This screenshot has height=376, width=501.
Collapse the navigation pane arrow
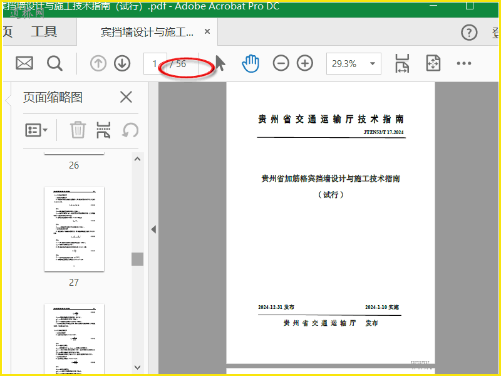pyautogui.click(x=153, y=229)
